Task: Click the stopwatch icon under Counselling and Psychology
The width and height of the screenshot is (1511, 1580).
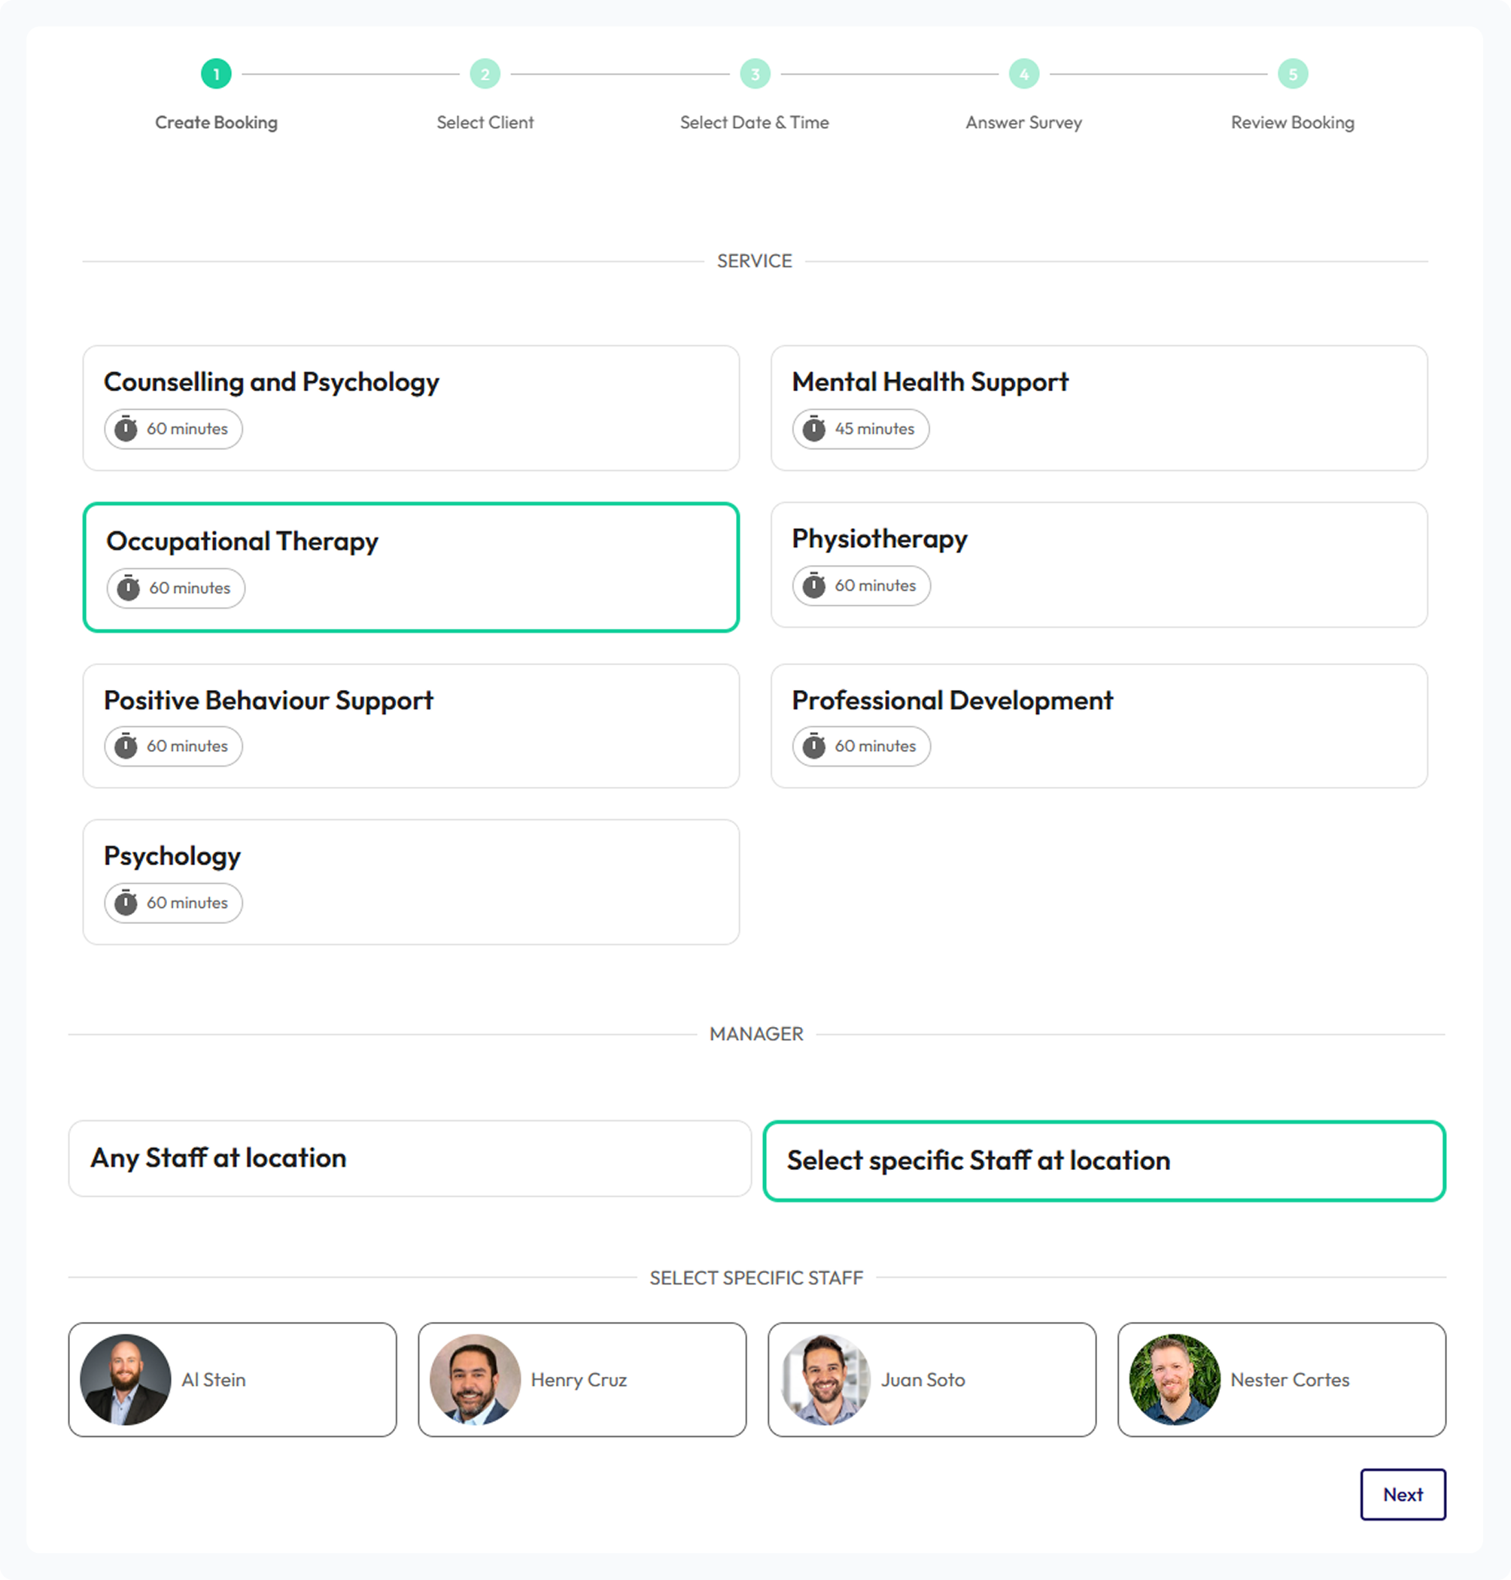Action: [x=126, y=428]
